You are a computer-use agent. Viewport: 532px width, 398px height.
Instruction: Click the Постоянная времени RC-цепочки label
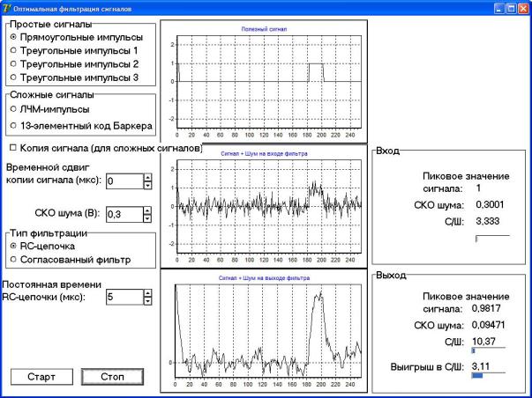[x=52, y=291]
